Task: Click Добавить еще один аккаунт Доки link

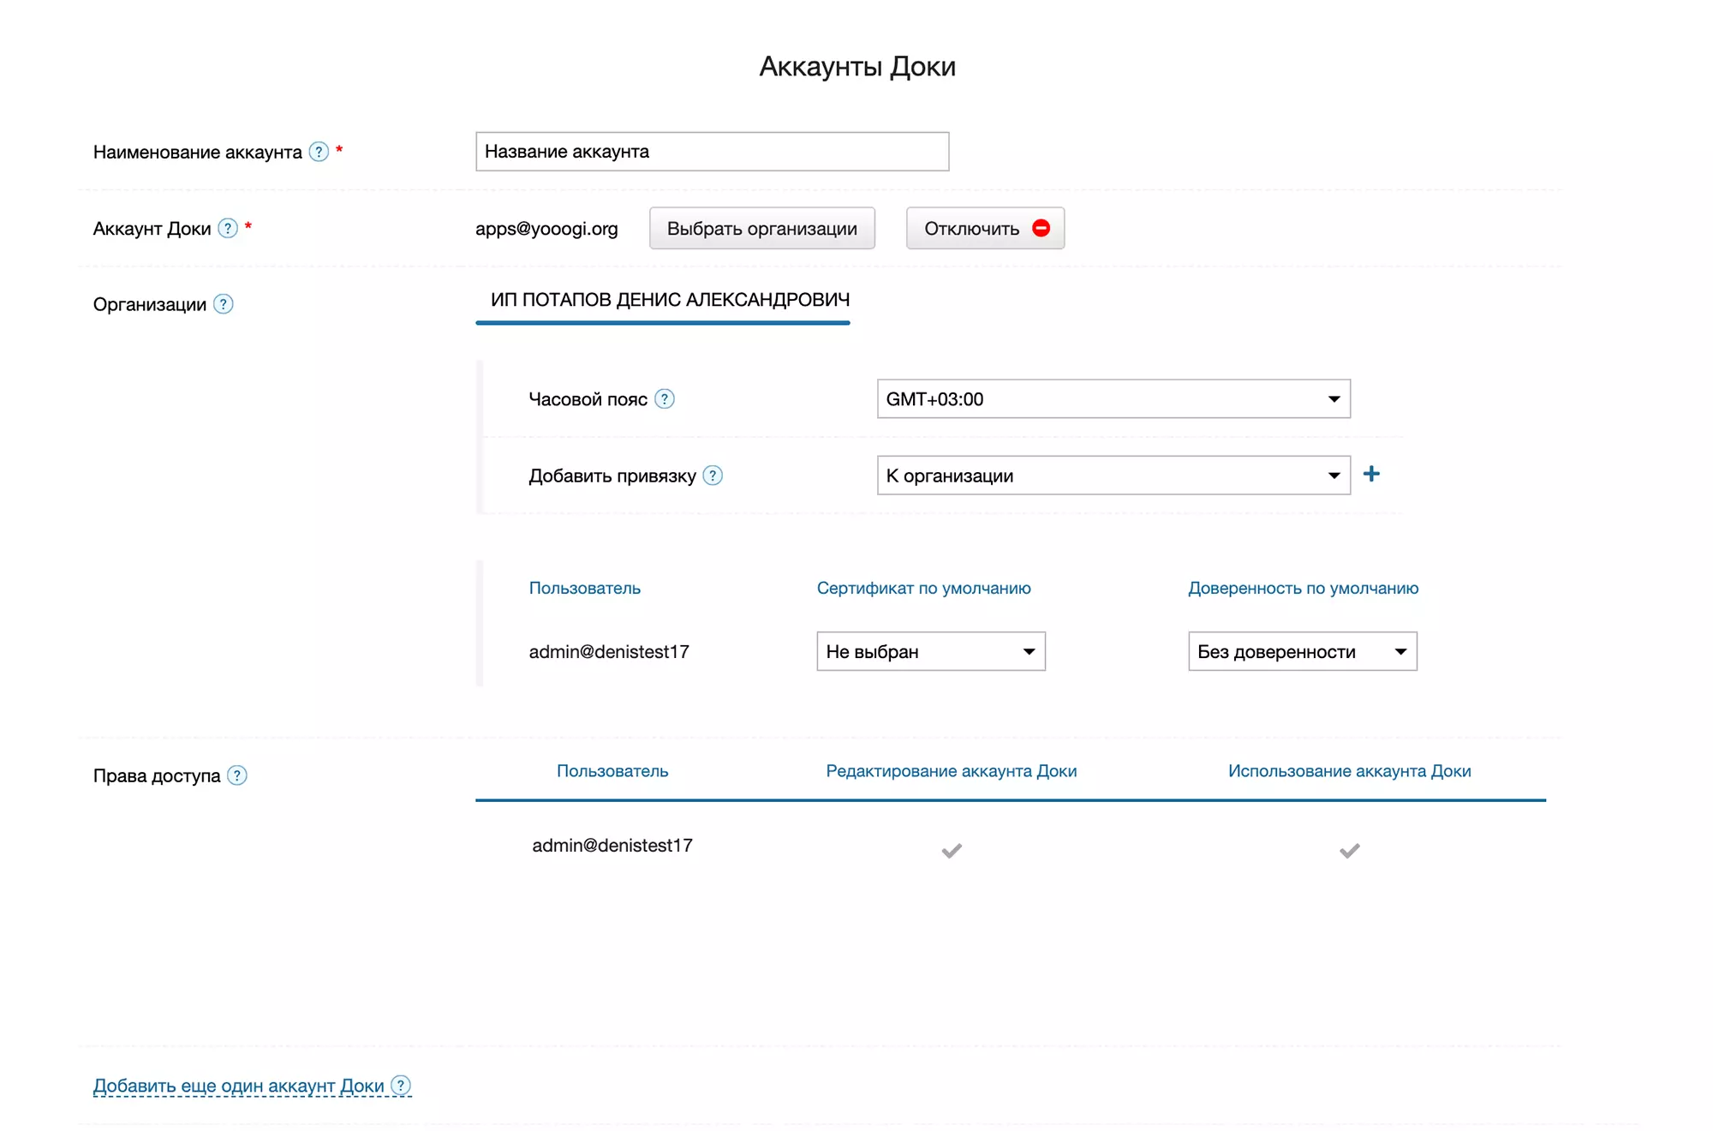Action: [238, 1086]
